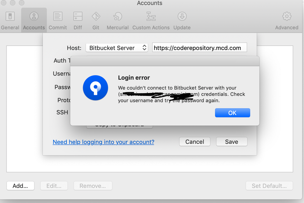The width and height of the screenshot is (304, 203).
Task: Open the Mercurial preferences pane
Action: pos(118,20)
